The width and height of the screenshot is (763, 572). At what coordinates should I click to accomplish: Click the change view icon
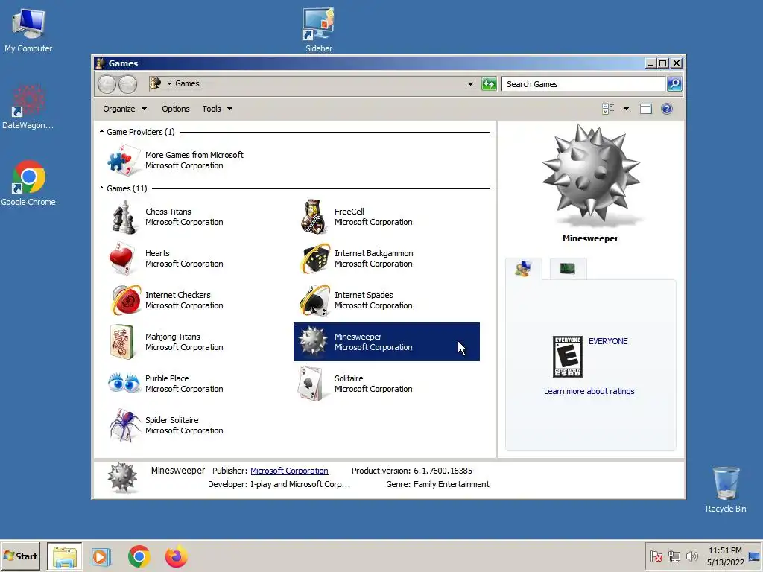point(608,109)
